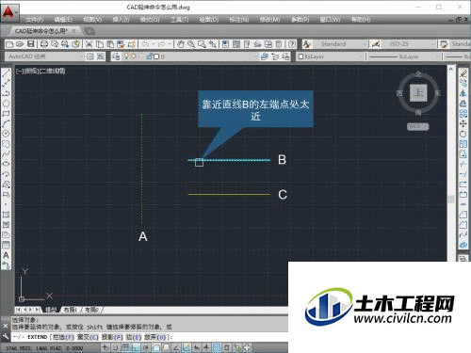The height and width of the screenshot is (353, 471).
Task: Select the Fillet tool in Modify toolbar
Action: coord(463,225)
